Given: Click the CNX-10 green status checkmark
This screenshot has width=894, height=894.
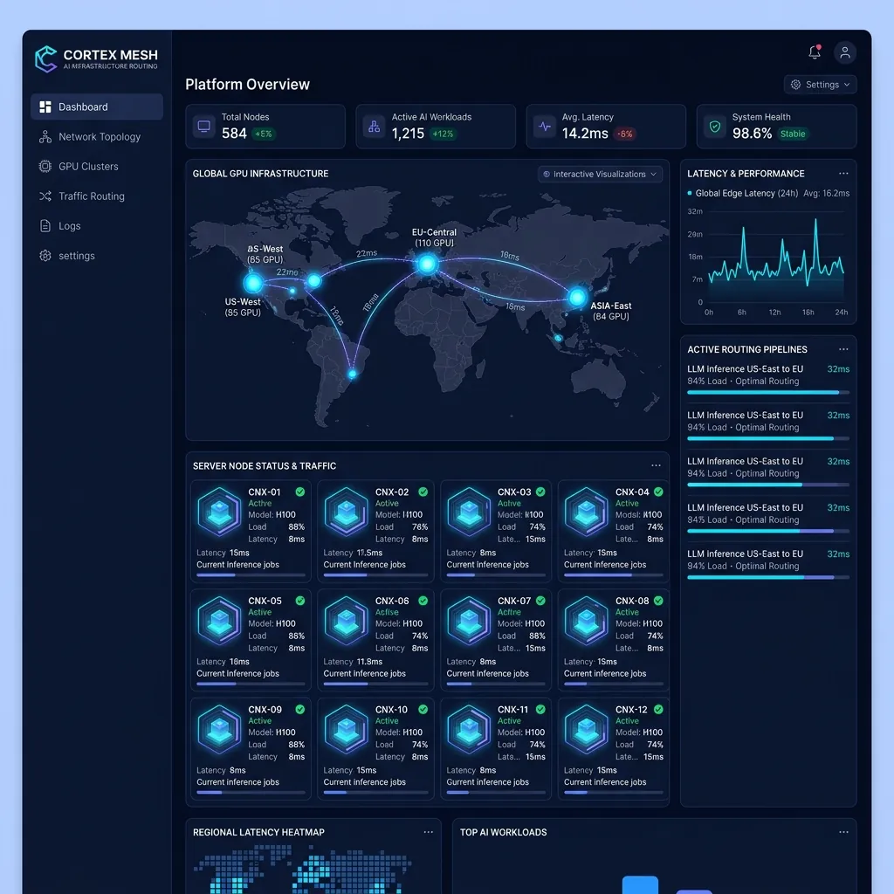Looking at the screenshot, I should click(423, 709).
